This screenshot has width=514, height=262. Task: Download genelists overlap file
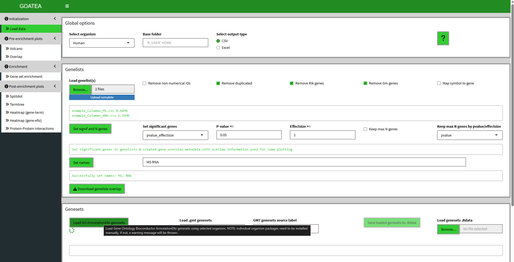(97, 189)
